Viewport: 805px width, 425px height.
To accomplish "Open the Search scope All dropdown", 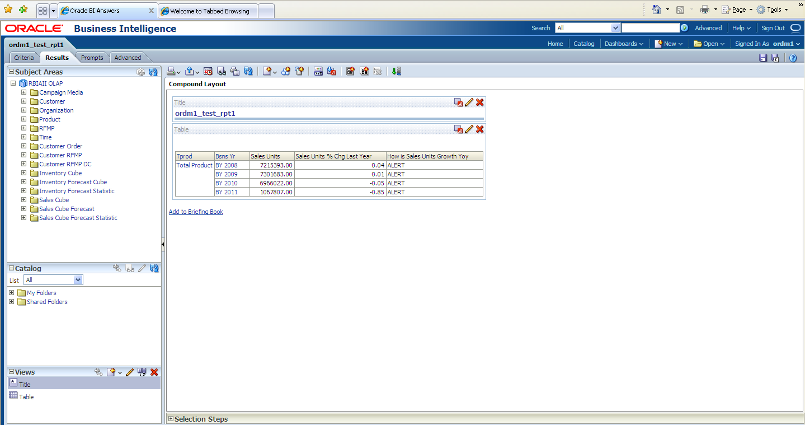I will pos(615,28).
